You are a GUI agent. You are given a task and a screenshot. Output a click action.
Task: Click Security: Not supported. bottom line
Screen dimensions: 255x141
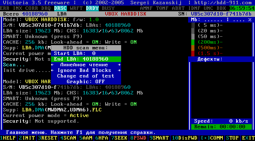41,121
